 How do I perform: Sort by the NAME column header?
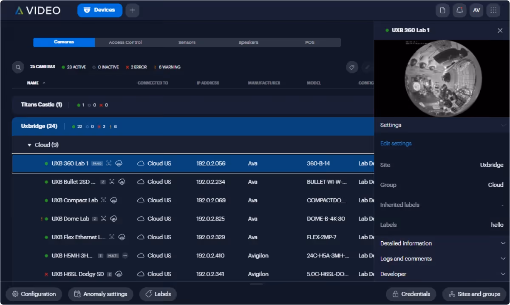tap(33, 83)
